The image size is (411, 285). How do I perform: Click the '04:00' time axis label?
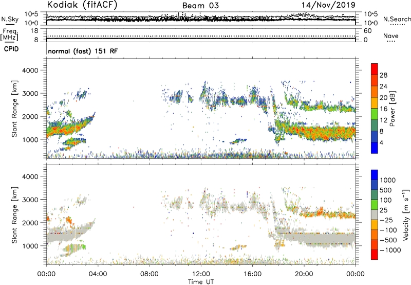pos(98,274)
